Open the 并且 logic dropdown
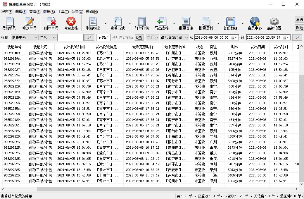 pos(152,37)
